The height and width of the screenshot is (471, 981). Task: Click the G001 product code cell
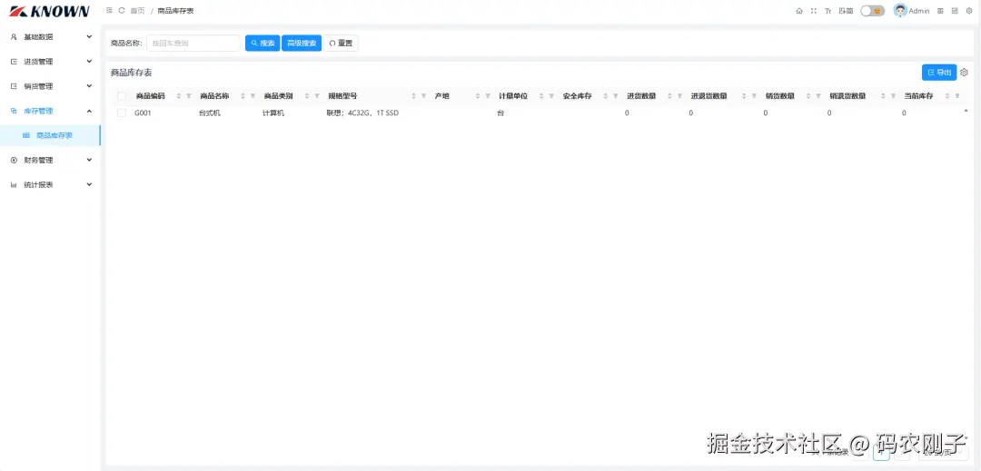tap(143, 113)
